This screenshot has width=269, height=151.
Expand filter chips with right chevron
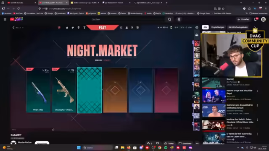click(x=255, y=27)
